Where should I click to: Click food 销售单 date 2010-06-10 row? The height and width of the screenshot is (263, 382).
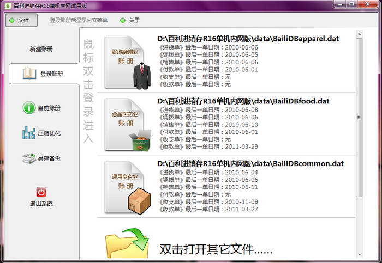pos(208,125)
